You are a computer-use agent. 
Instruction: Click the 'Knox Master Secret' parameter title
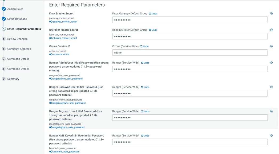(x=61, y=14)
